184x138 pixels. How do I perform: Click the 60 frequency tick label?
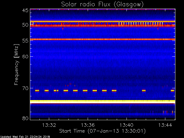pos(25,57)
